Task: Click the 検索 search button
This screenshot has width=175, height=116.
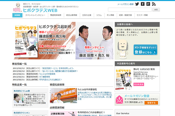Action: tap(156, 10)
